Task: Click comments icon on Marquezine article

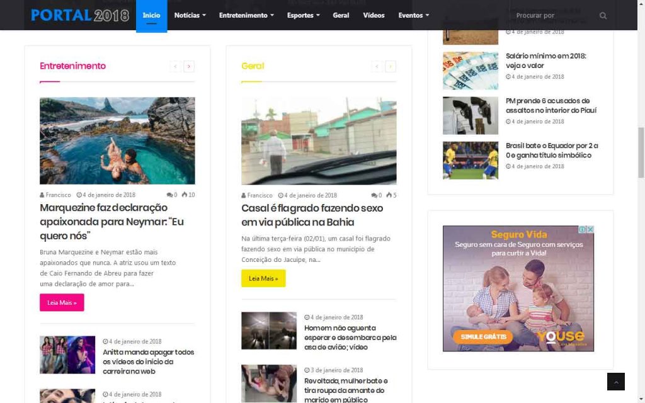Action: pyautogui.click(x=169, y=195)
